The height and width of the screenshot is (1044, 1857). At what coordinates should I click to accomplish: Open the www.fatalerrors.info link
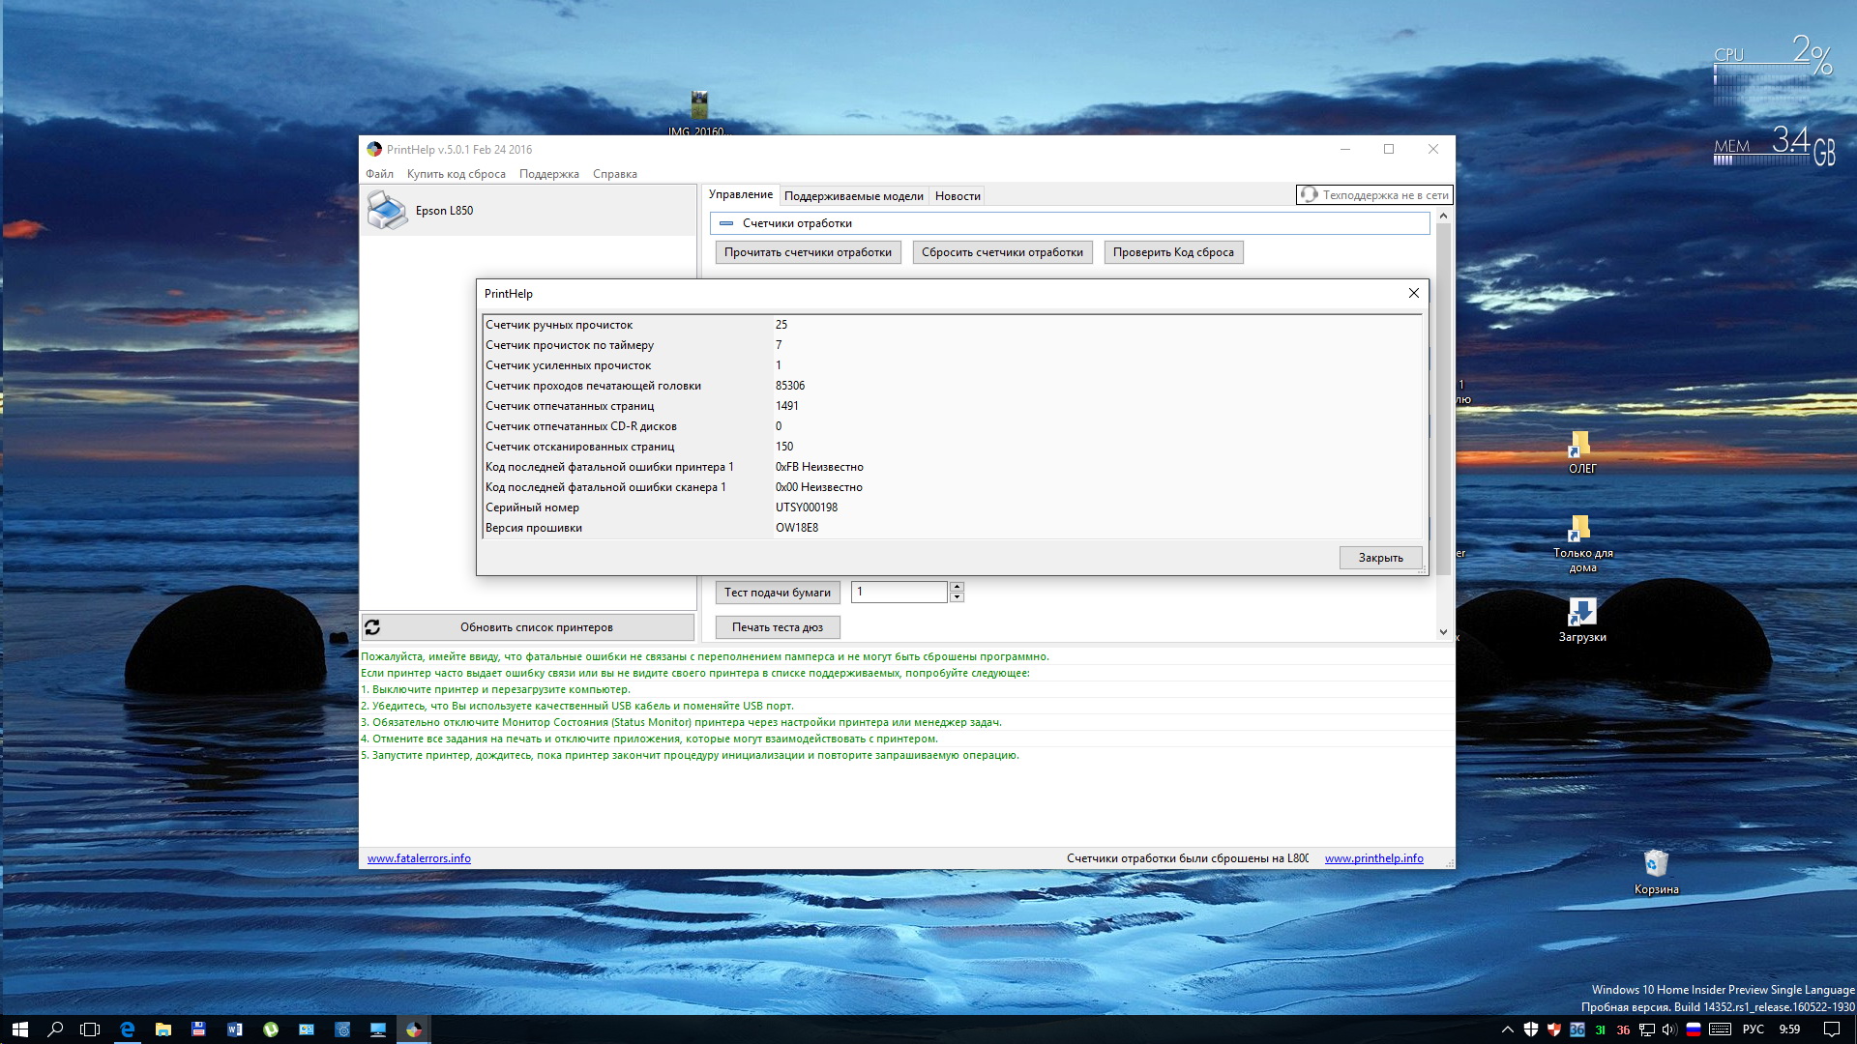419,858
